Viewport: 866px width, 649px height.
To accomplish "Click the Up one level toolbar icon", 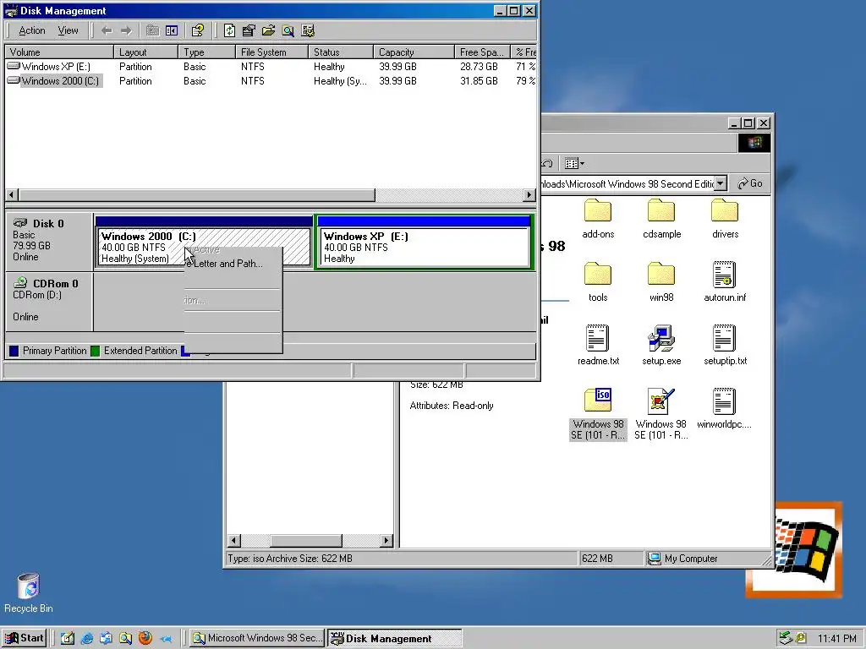I will coord(152,30).
